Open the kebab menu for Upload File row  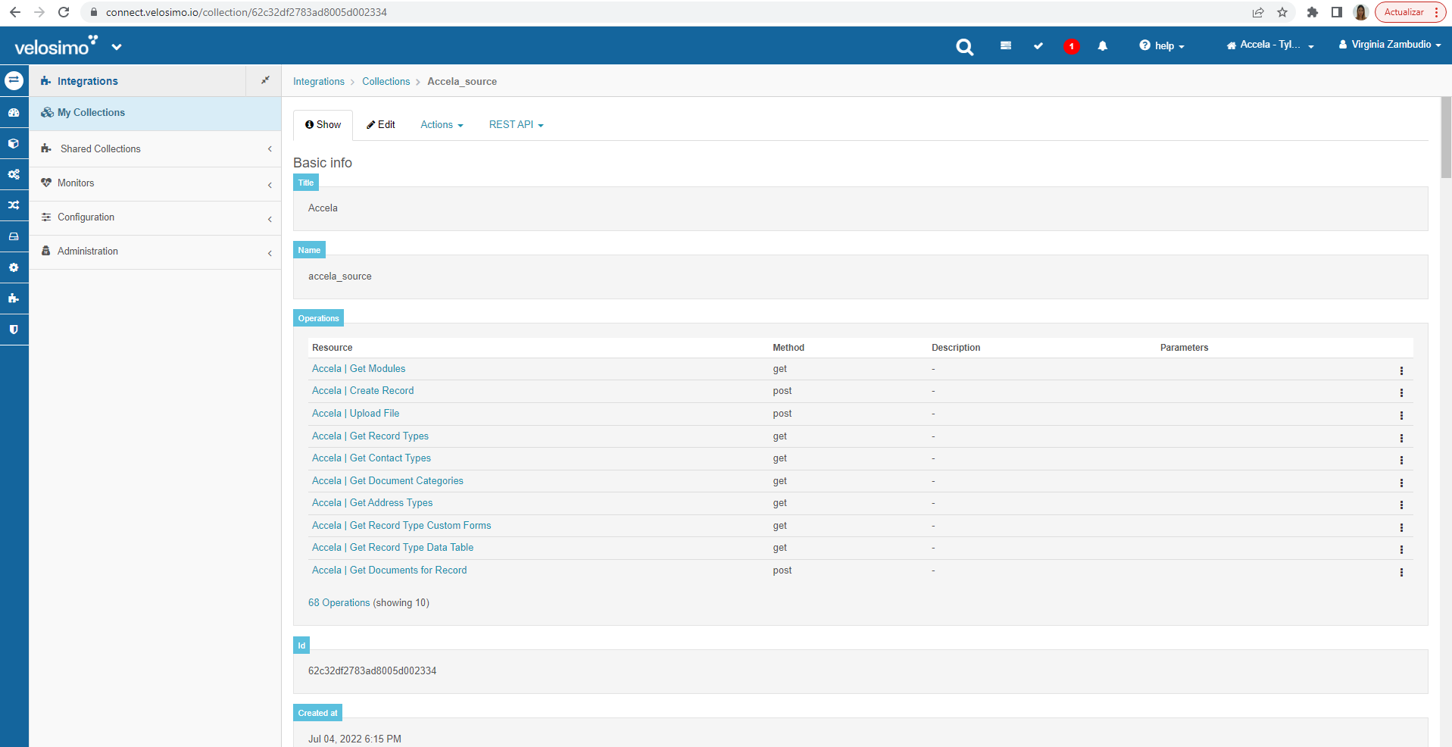[1401, 415]
